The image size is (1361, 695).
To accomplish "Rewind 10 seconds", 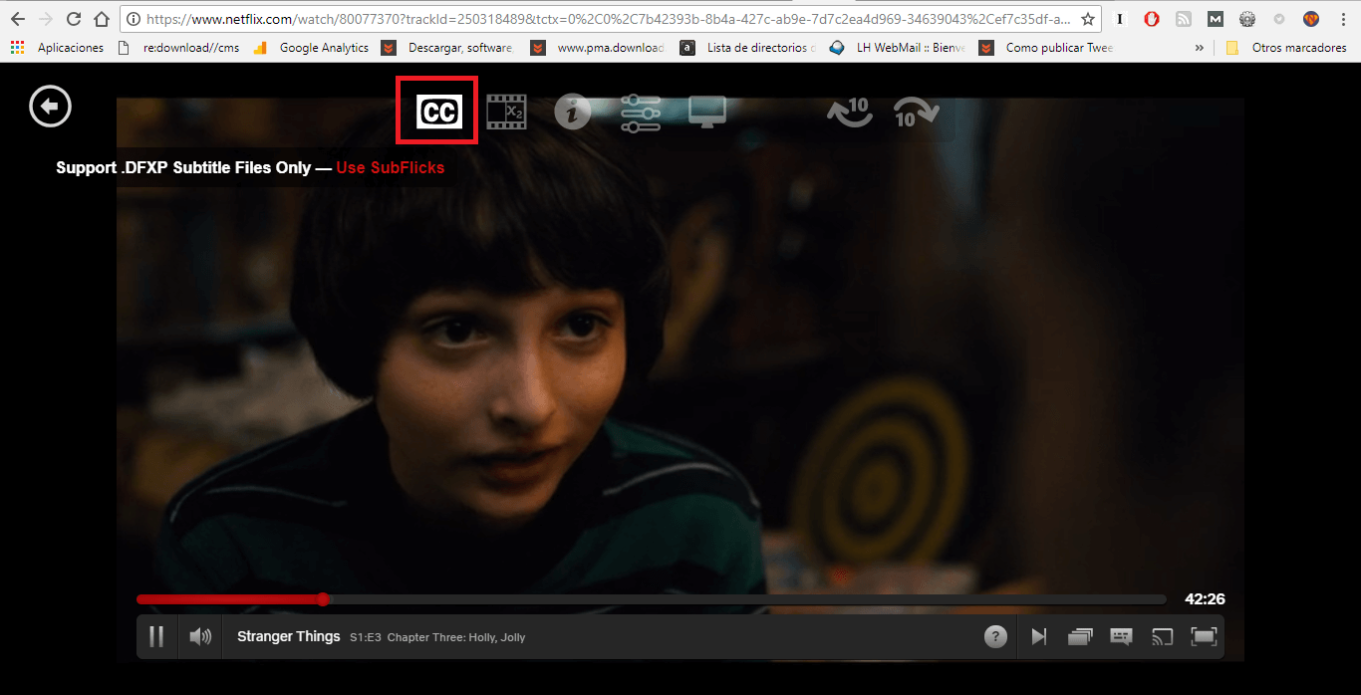I will 849,112.
